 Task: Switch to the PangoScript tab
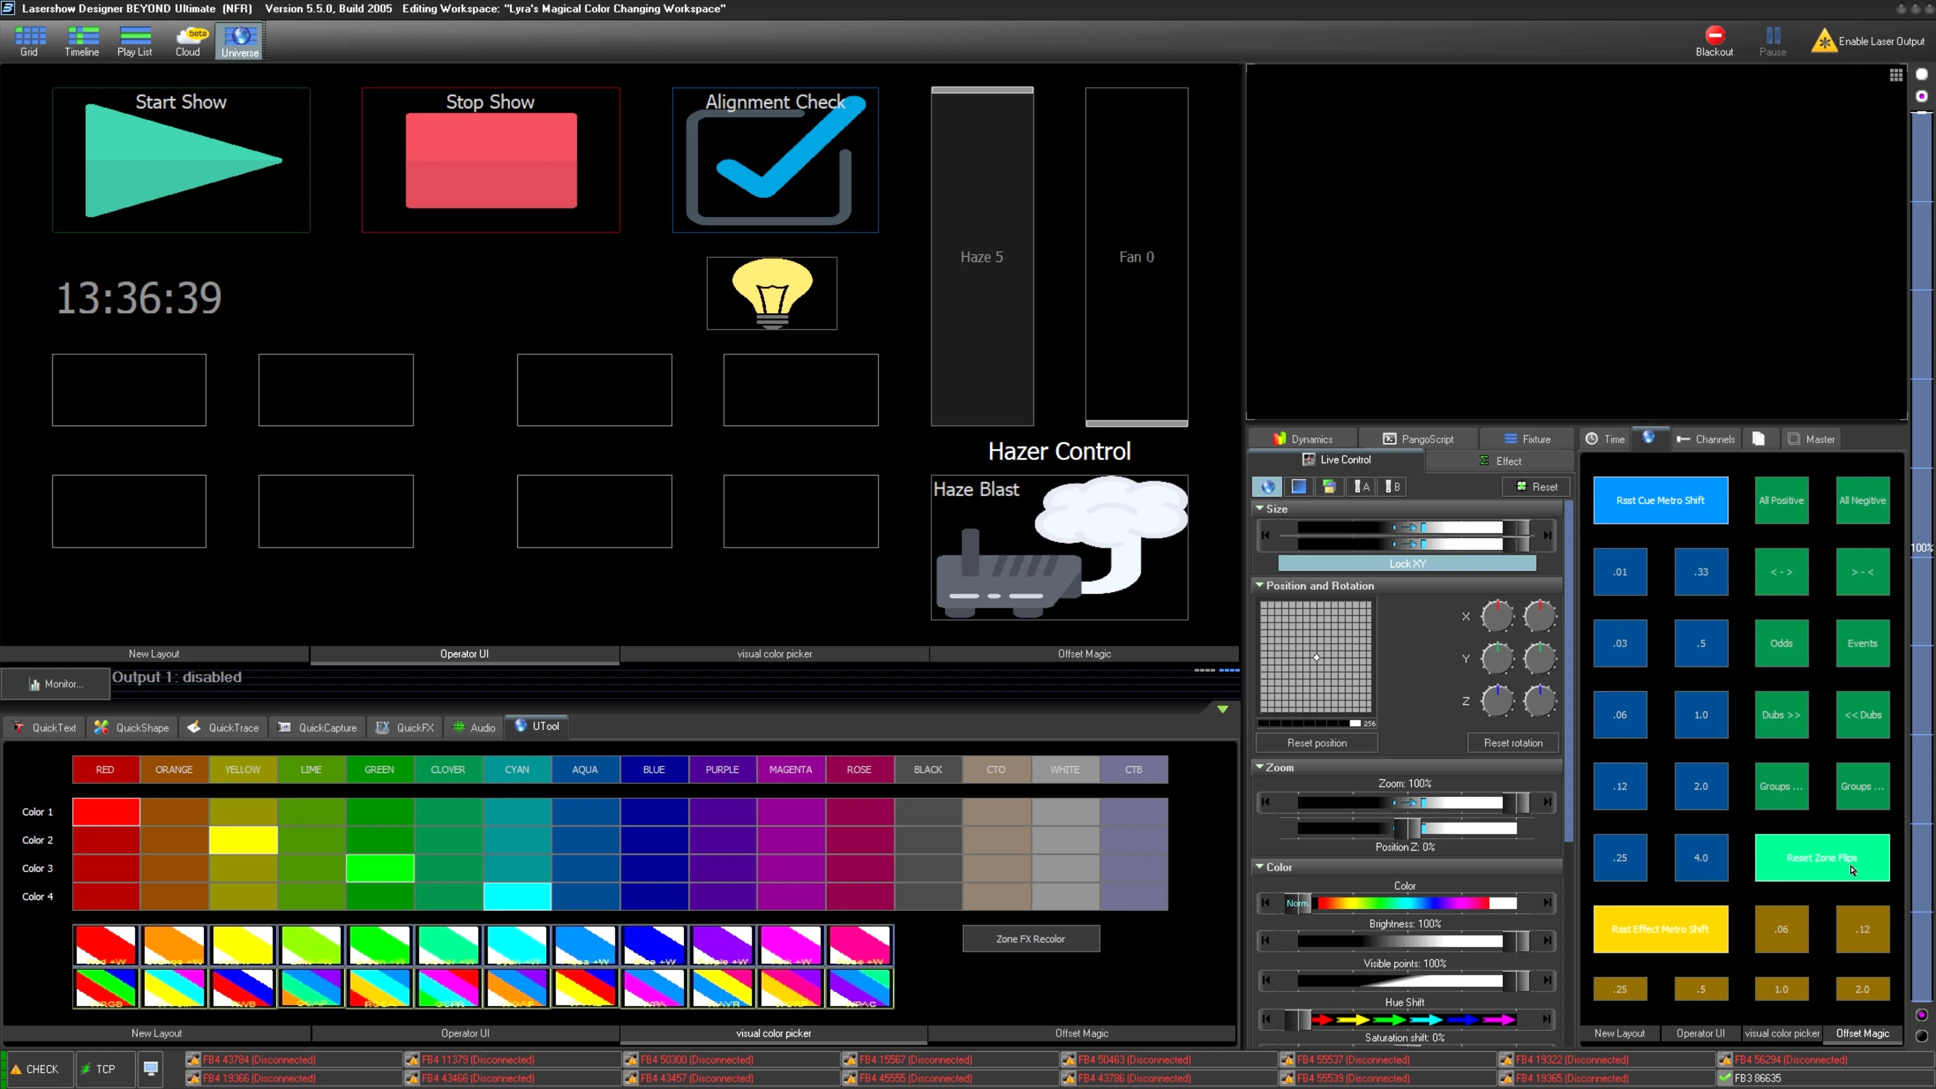pos(1418,439)
